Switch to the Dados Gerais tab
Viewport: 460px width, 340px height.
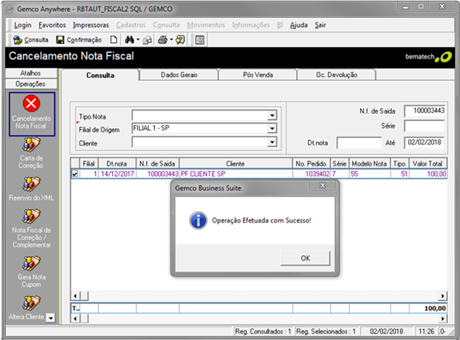point(179,75)
